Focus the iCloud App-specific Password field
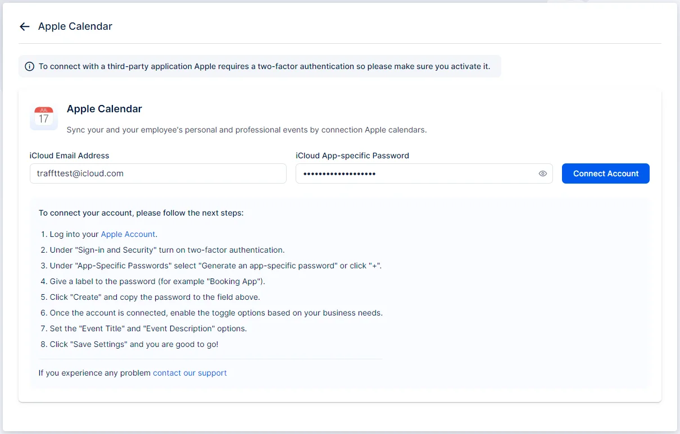Image resolution: width=680 pixels, height=434 pixels. [x=416, y=173]
